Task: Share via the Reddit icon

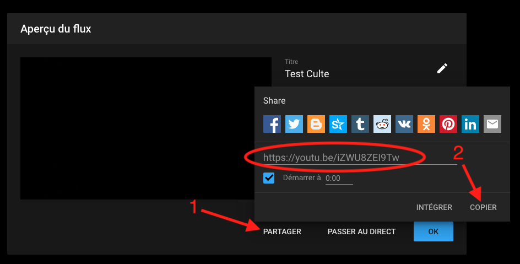Action: pyautogui.click(x=382, y=124)
